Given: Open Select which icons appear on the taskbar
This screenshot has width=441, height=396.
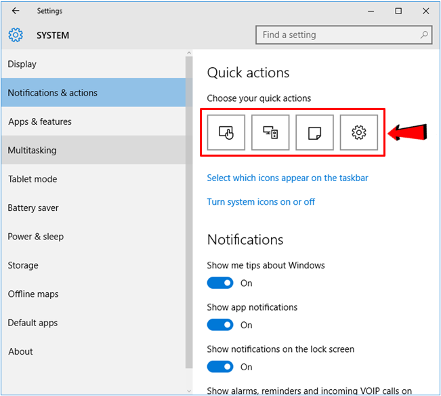Looking at the screenshot, I should tap(287, 178).
